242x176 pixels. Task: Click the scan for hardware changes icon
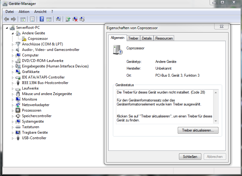tap(58, 19)
